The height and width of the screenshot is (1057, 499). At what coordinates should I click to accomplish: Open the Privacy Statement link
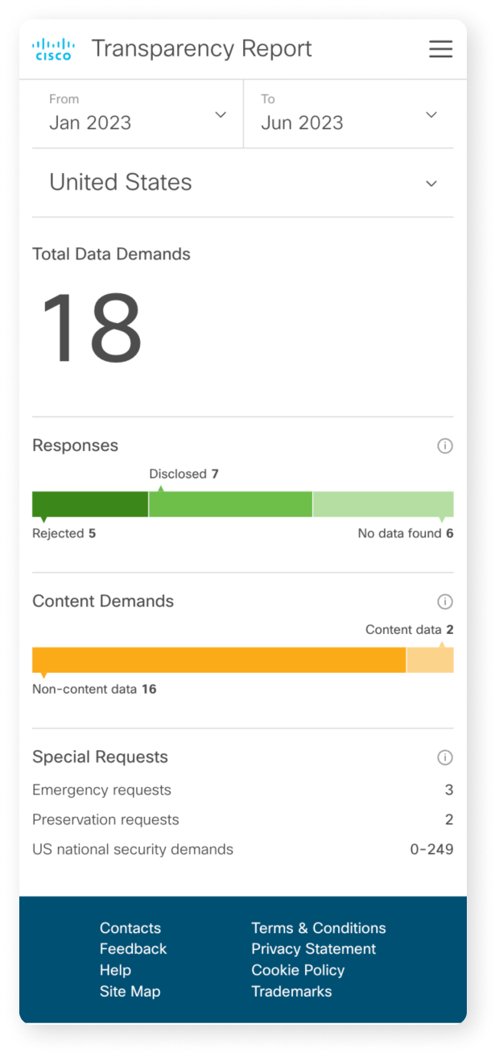point(314,949)
